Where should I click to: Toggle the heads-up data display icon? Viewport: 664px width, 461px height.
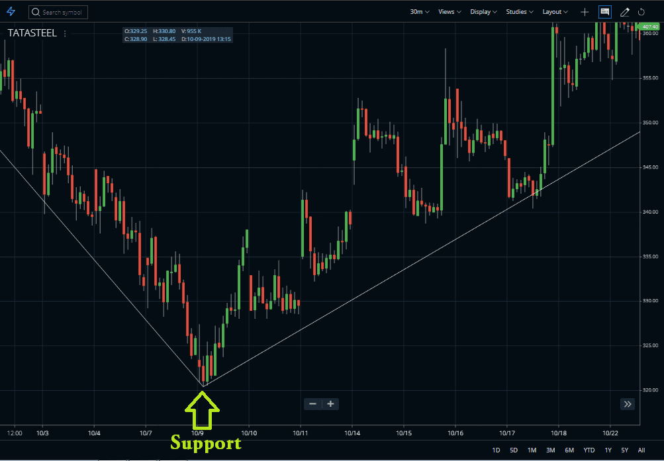[x=604, y=13]
